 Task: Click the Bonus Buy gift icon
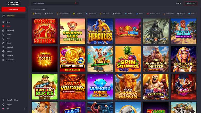3,30
